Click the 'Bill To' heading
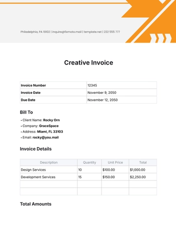 [x=26, y=112]
